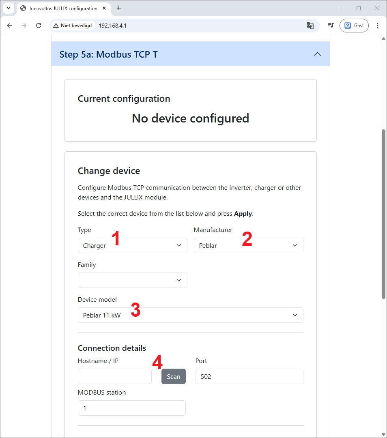
Task: Open the Gast profile button
Action: click(354, 26)
